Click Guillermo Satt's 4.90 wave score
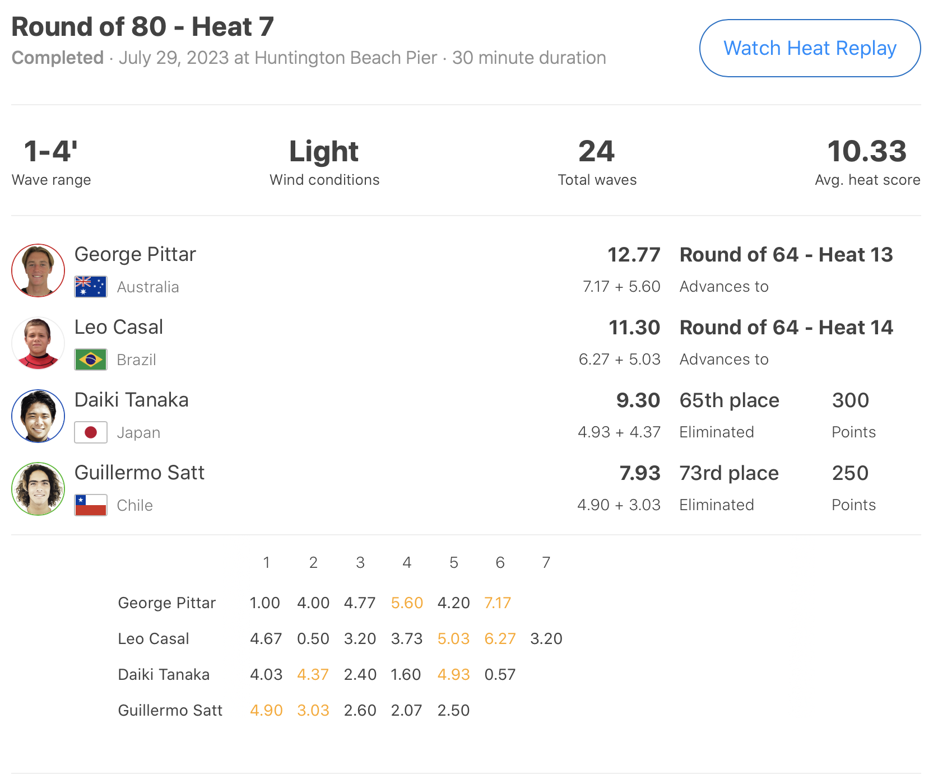This screenshot has height=784, width=938. 266,711
